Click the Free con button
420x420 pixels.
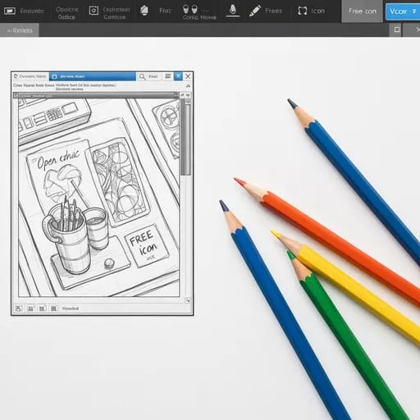point(362,11)
